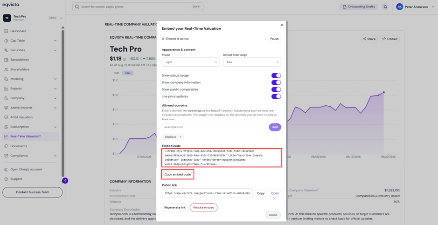Click Copy embed code button
Screen dimensions: 438x225
178,175
